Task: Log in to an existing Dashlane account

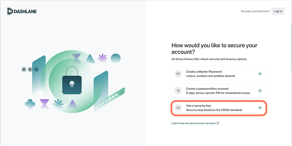Action: click(278, 11)
